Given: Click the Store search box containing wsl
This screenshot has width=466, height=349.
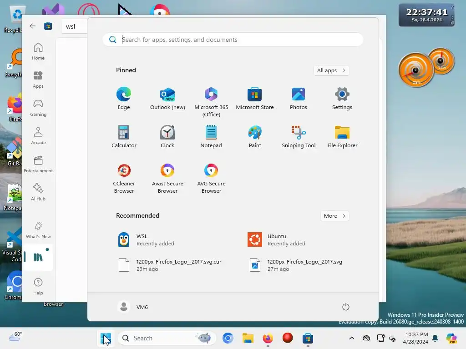Looking at the screenshot, I should click(x=74, y=26).
